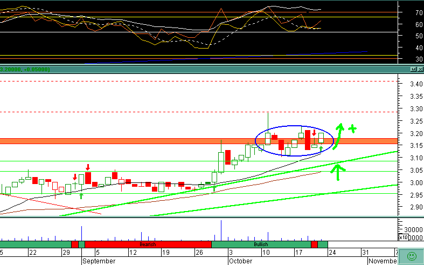424x265 pixels.
Task: Maximize the price chart inner window
Action: (x=413, y=70)
